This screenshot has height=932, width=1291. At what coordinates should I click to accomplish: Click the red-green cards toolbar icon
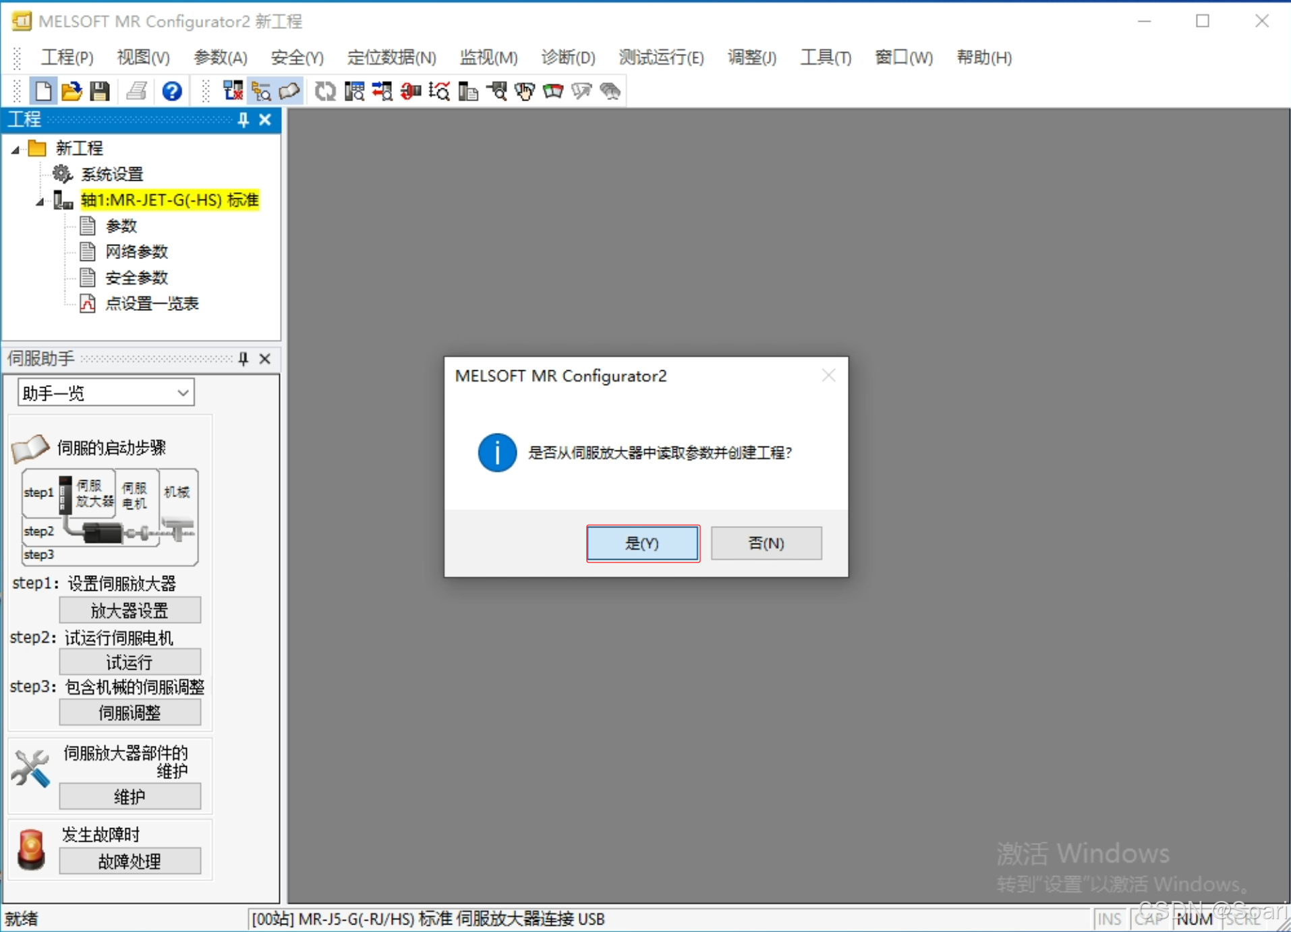point(553,91)
